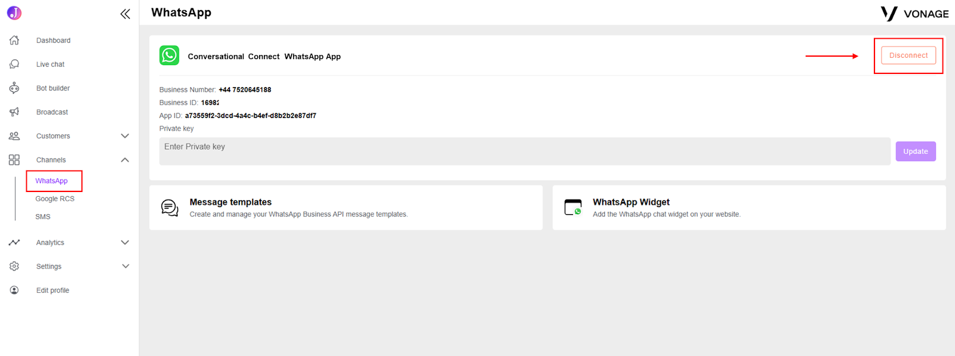Click the Disconnect button
Viewport: 955px width, 356px height.
[x=908, y=55]
